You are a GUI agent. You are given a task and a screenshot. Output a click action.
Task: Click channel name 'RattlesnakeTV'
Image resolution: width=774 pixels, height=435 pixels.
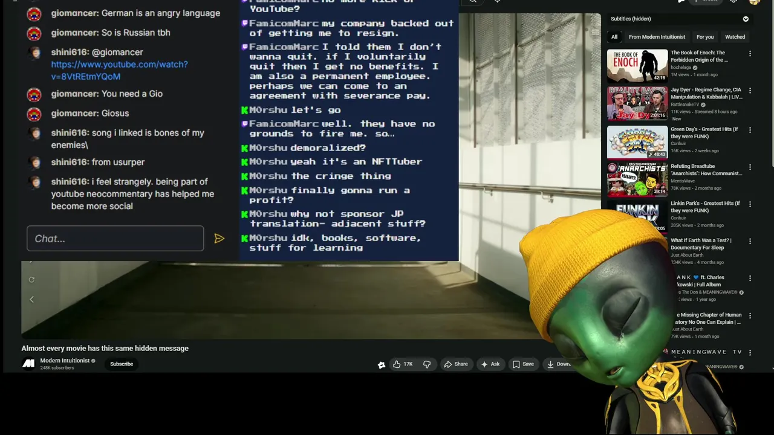685,105
